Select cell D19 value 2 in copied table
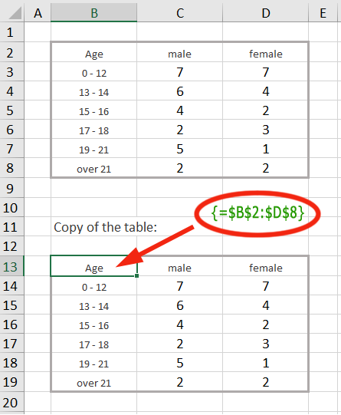Image resolution: width=341 pixels, height=415 pixels. click(x=266, y=382)
